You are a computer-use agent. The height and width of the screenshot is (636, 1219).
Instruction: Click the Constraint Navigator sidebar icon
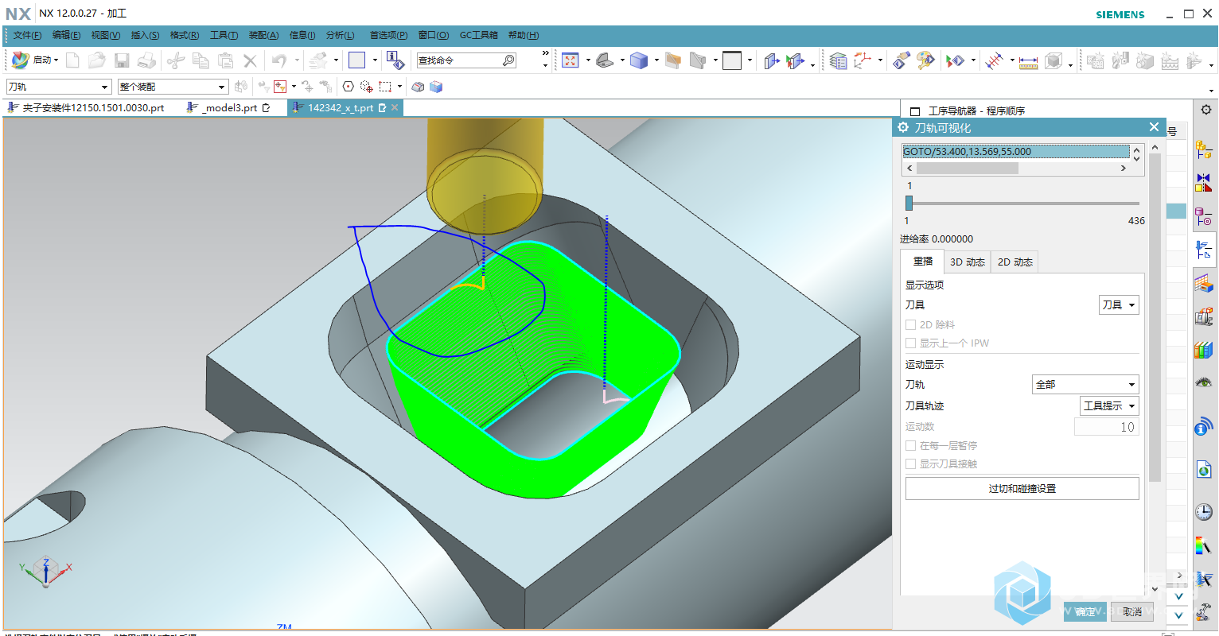(1204, 183)
